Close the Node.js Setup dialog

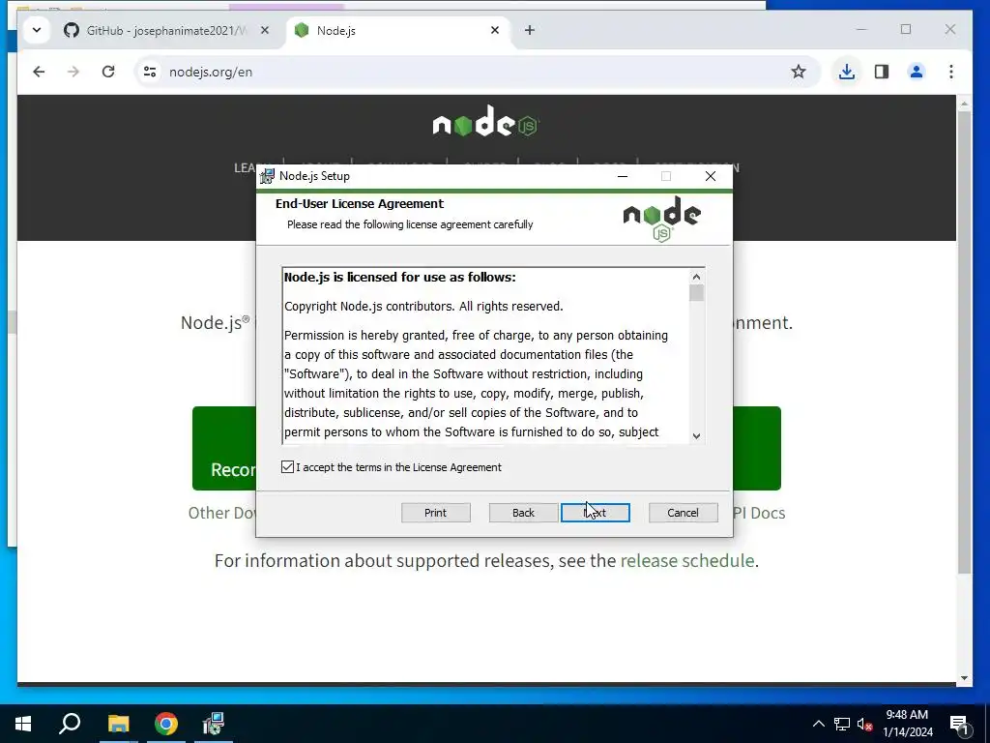(x=711, y=176)
